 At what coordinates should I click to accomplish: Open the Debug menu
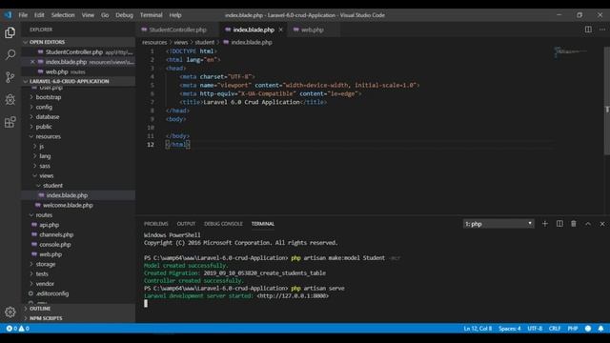click(124, 15)
